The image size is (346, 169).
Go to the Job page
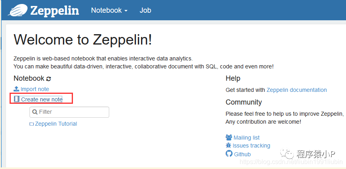(x=145, y=10)
